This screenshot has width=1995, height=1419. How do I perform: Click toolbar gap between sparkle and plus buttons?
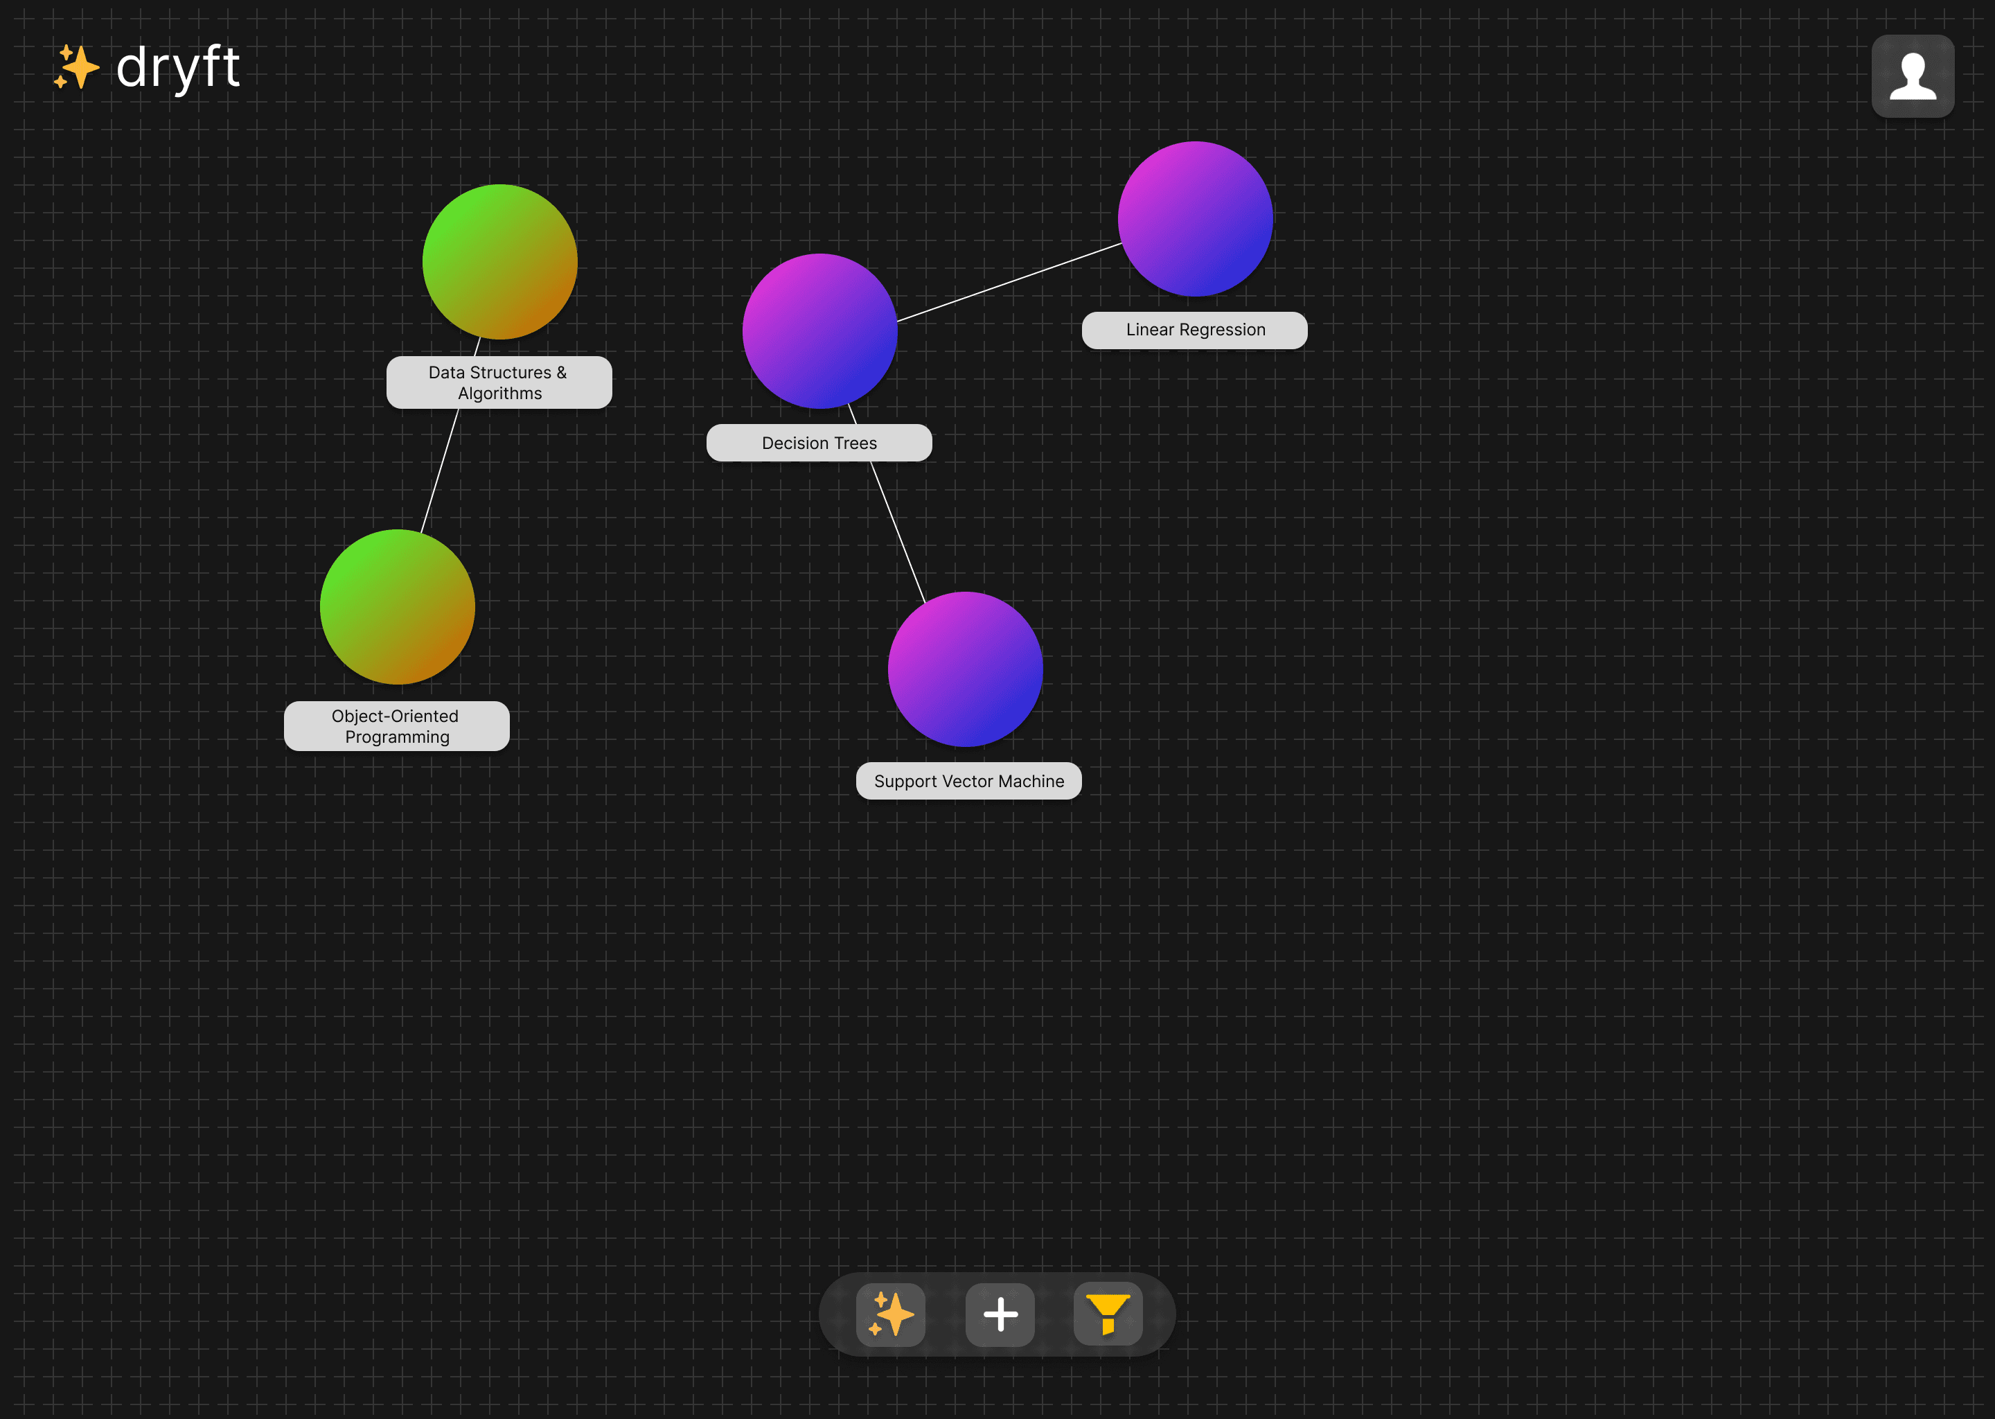(x=945, y=1314)
